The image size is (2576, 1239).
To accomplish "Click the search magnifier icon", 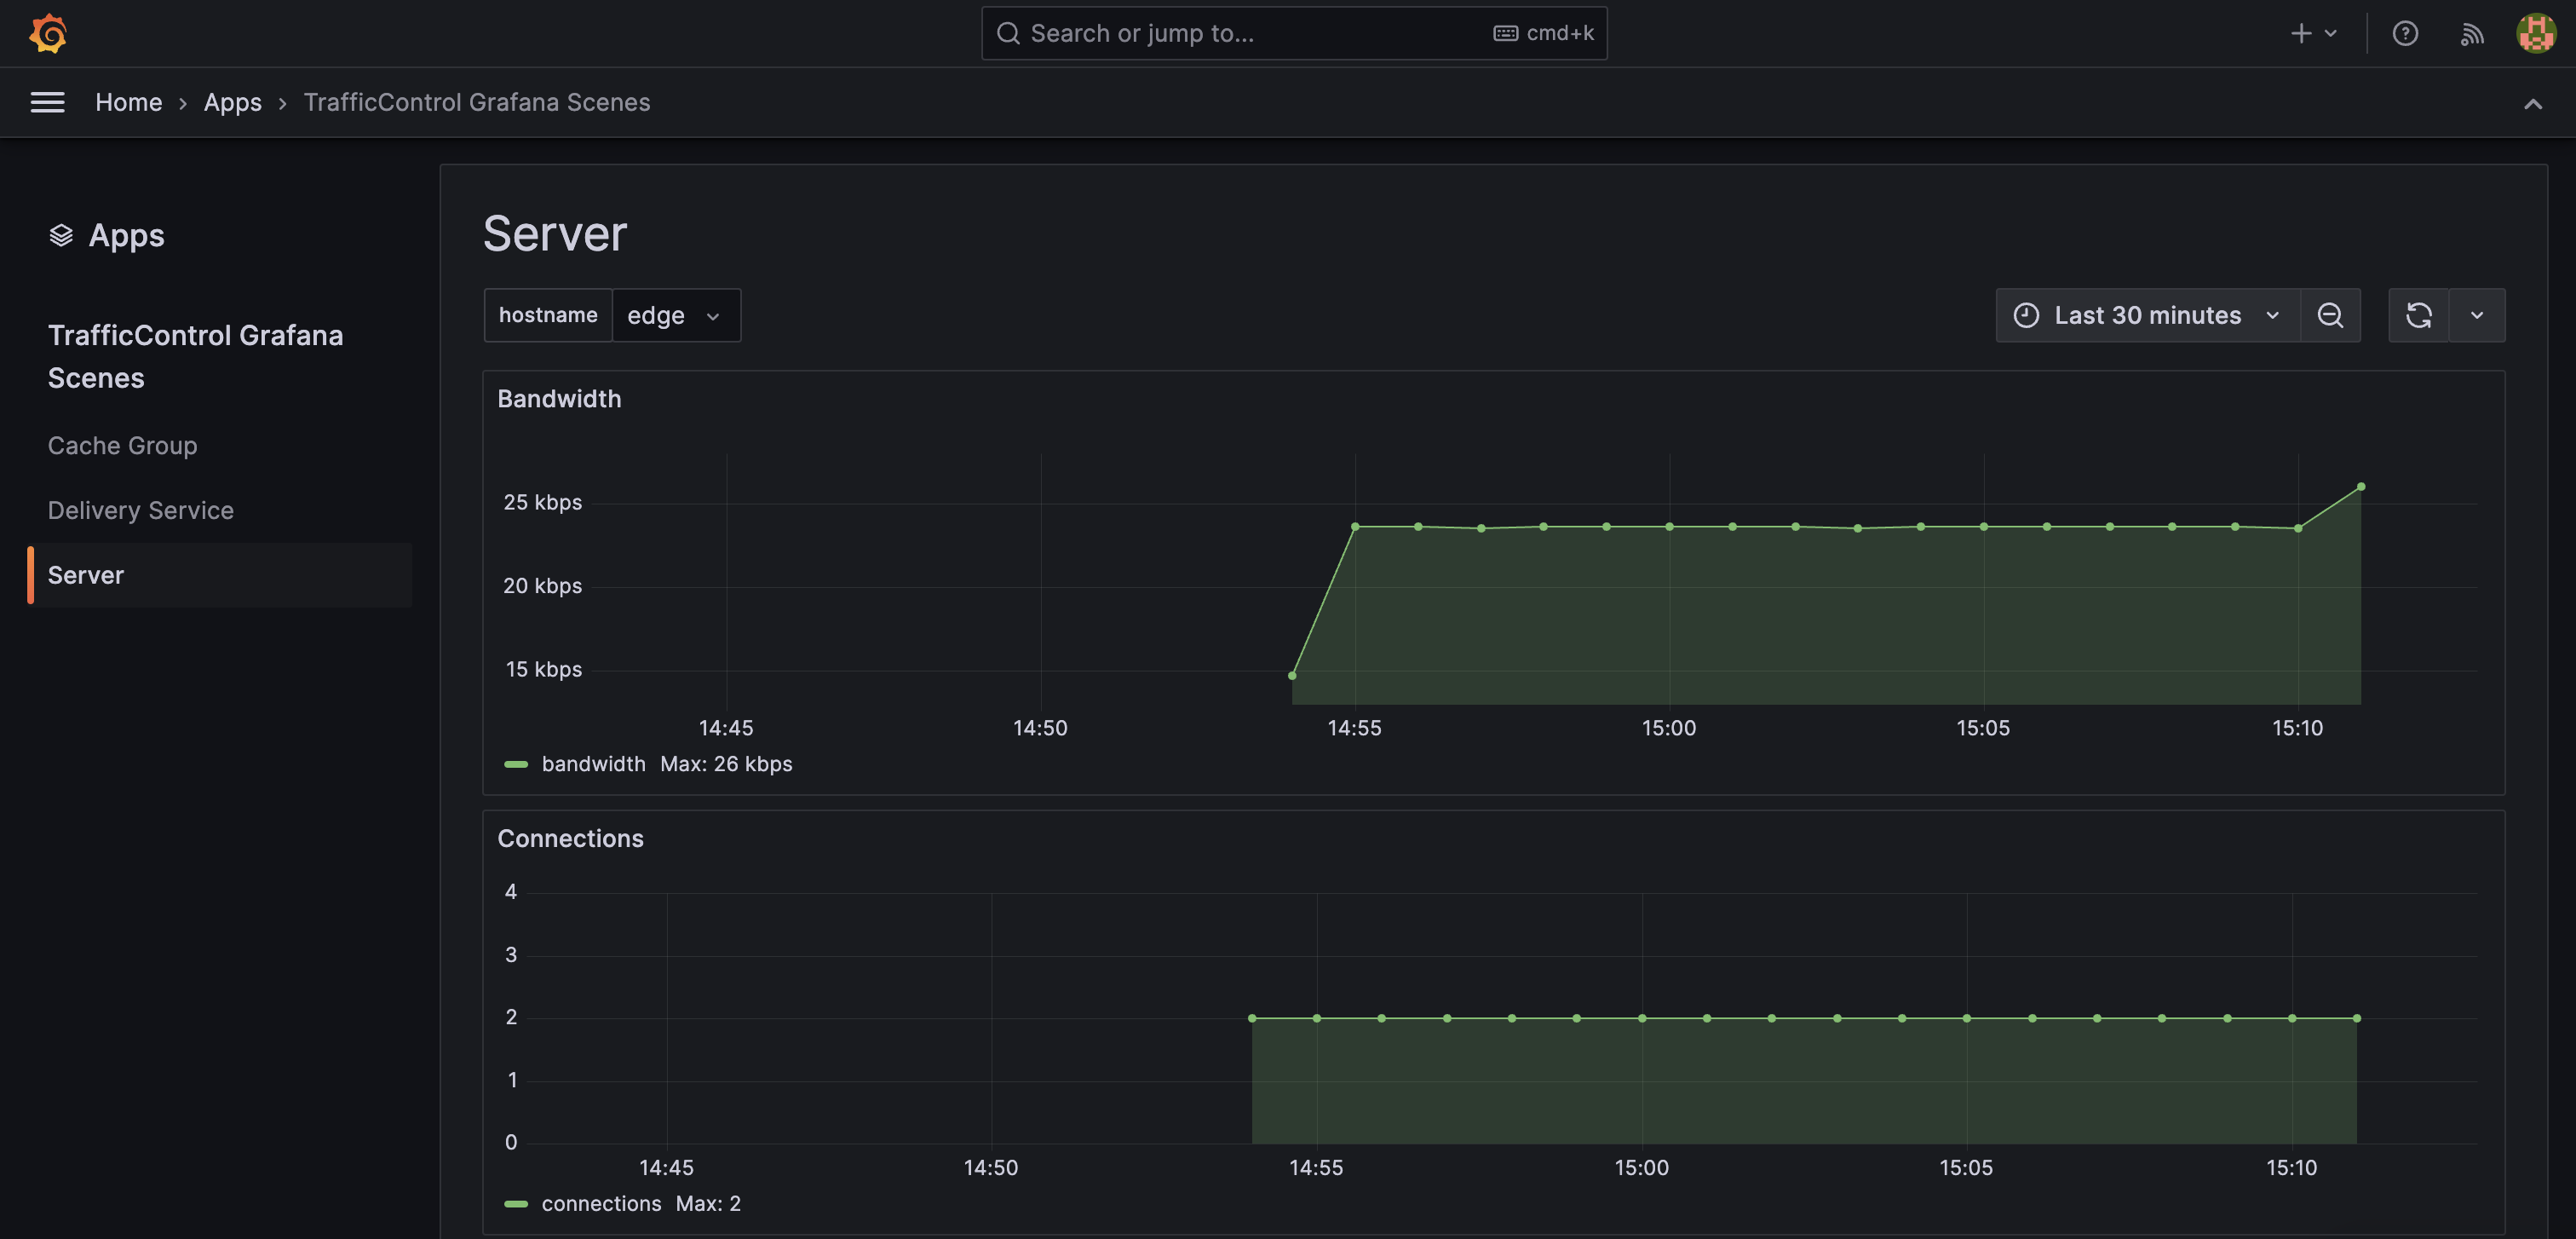I will [1008, 33].
